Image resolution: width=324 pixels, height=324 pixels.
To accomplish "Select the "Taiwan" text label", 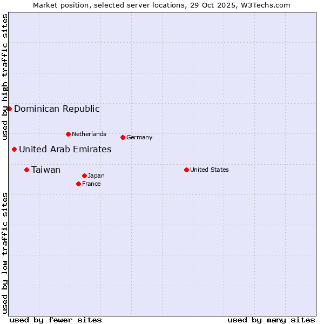I will tap(46, 170).
